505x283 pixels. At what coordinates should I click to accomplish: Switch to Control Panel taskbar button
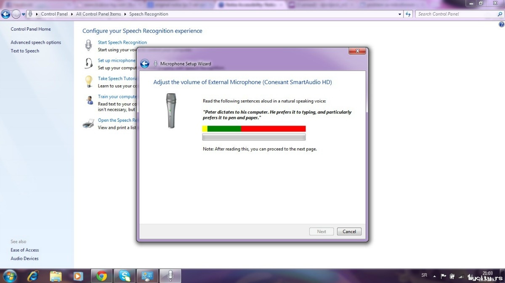[x=147, y=276]
